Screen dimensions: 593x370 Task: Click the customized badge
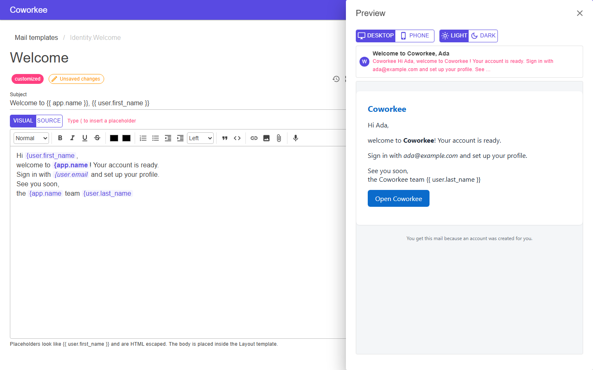tap(28, 79)
